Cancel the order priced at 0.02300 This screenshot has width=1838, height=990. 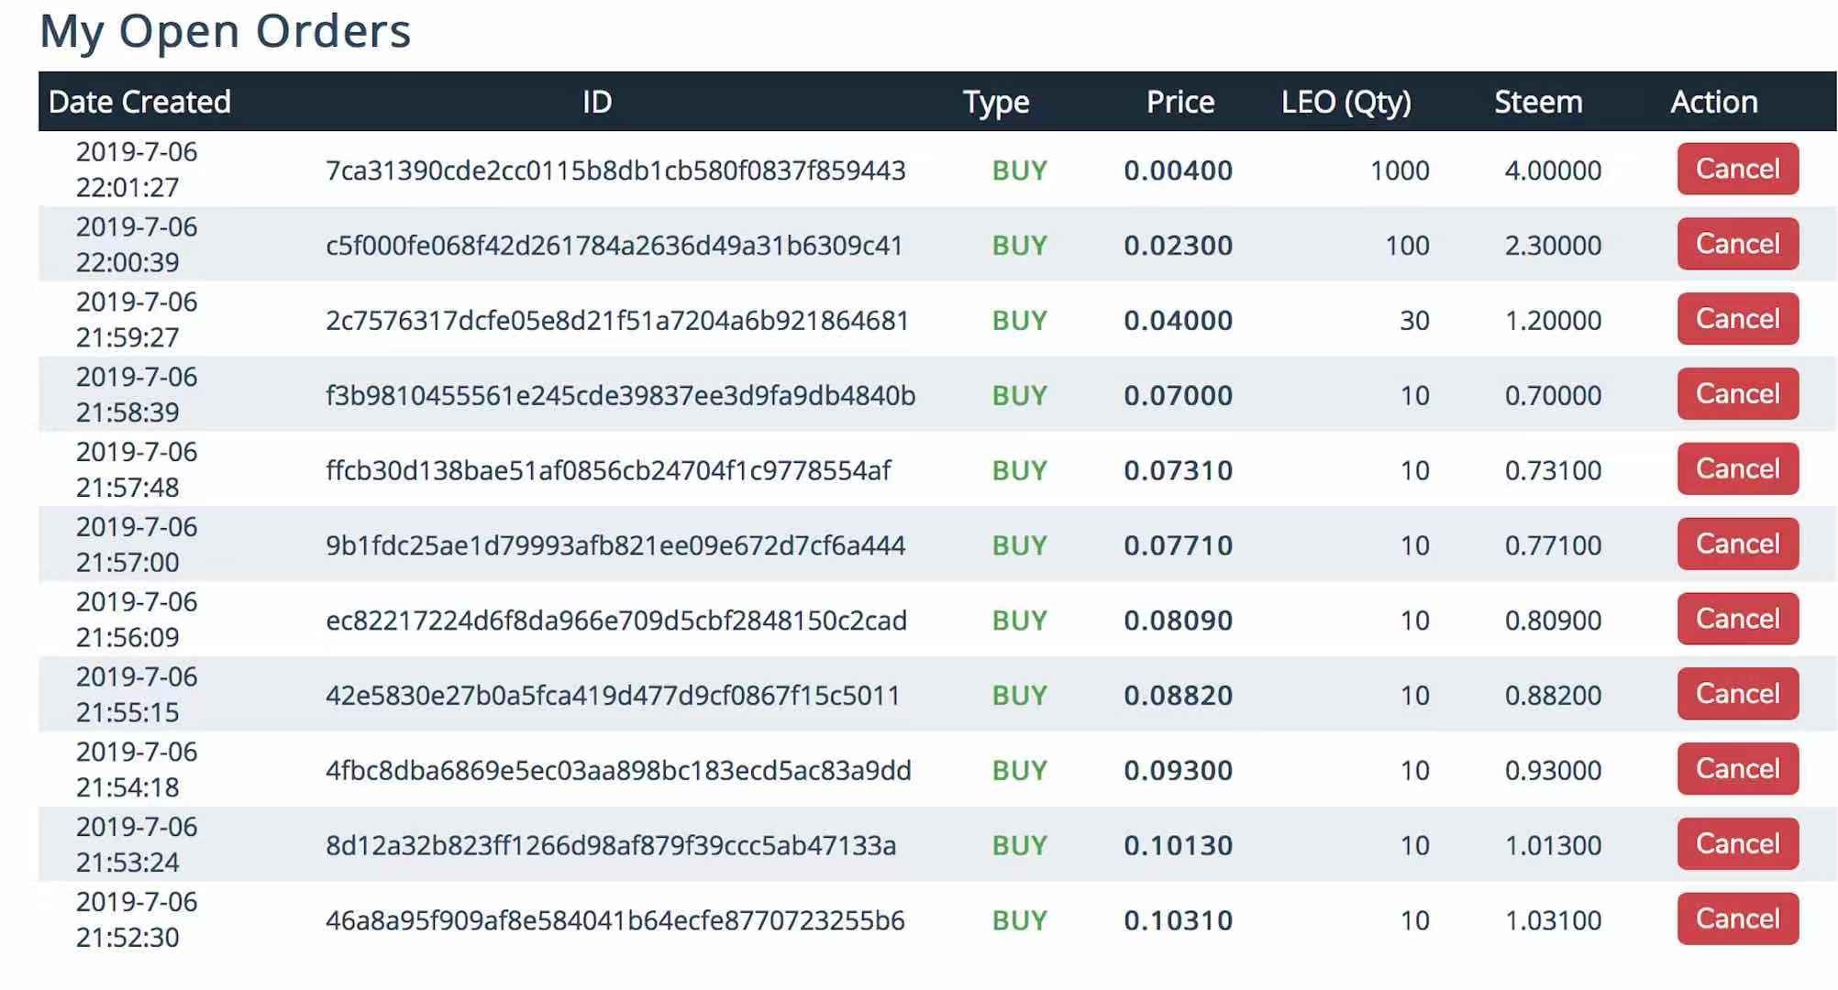1737,244
